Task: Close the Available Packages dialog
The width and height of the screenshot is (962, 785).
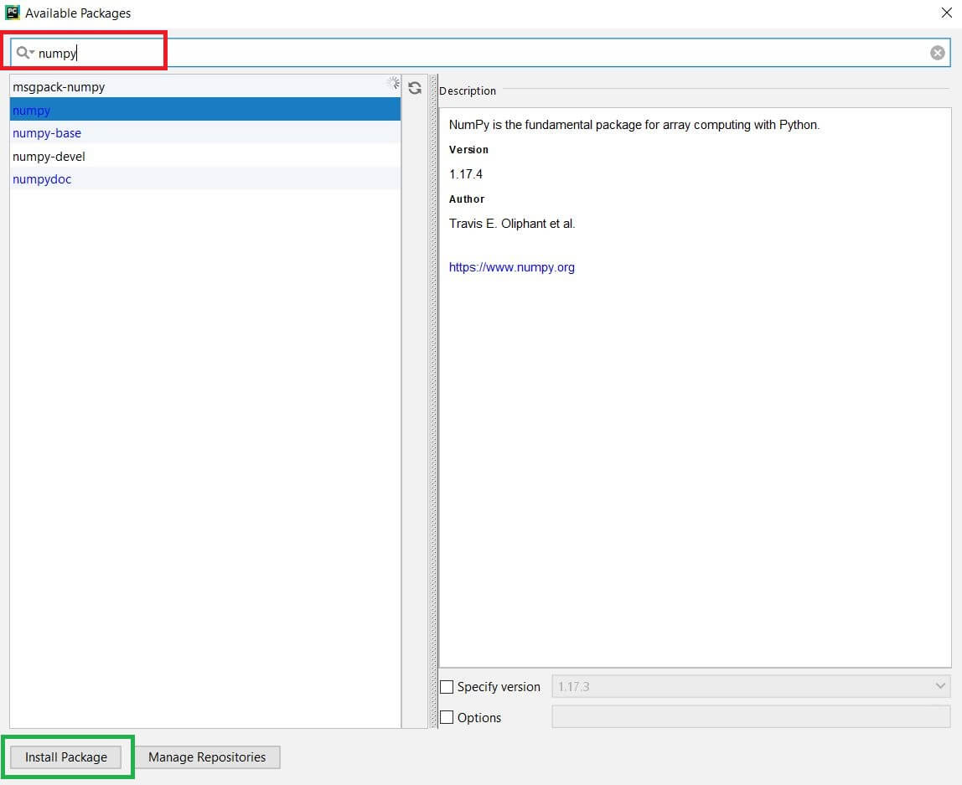Action: click(x=946, y=13)
